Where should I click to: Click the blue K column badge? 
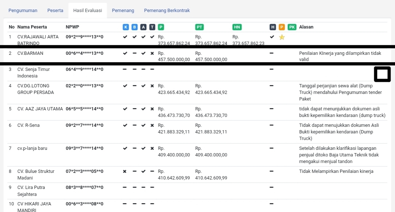(x=125, y=27)
